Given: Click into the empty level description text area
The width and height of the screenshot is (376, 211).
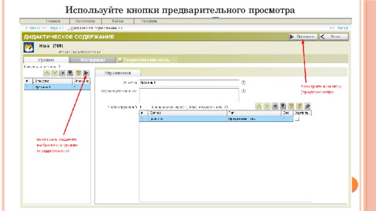Looking at the screenshot, I should click(x=189, y=96).
